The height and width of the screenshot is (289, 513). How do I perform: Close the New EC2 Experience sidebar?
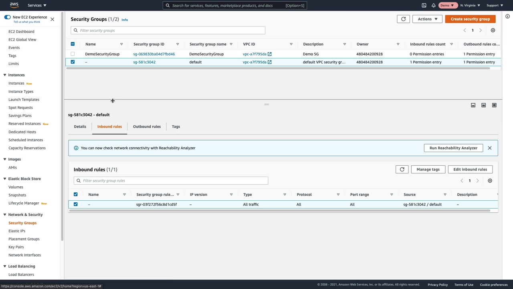52,19
